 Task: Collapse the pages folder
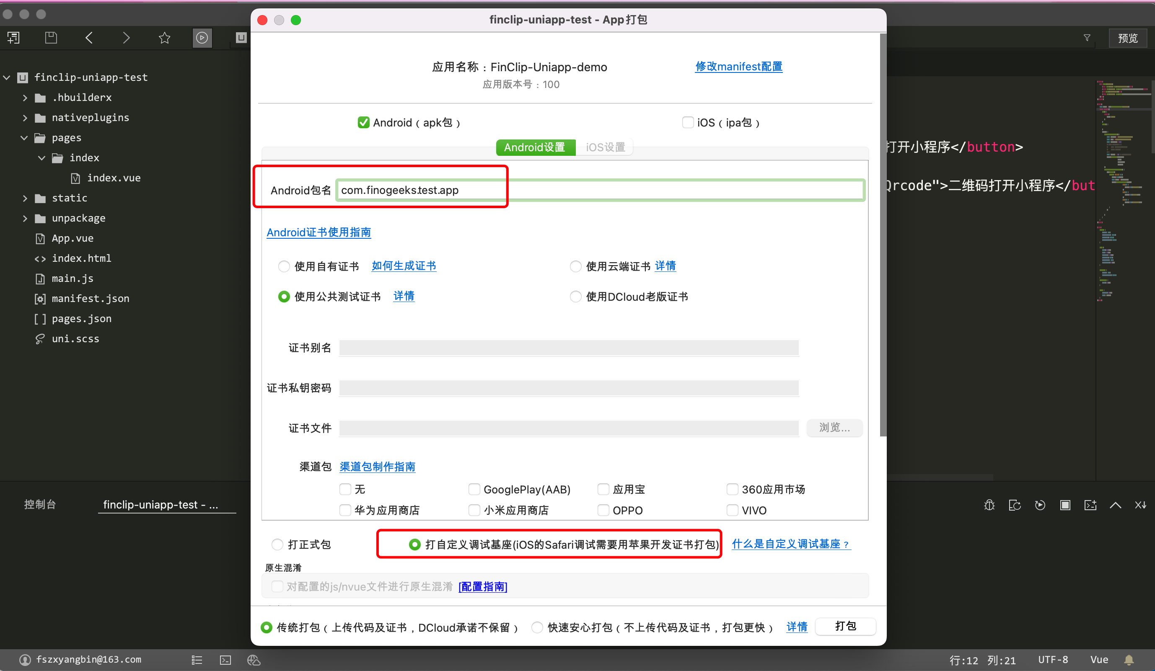24,138
